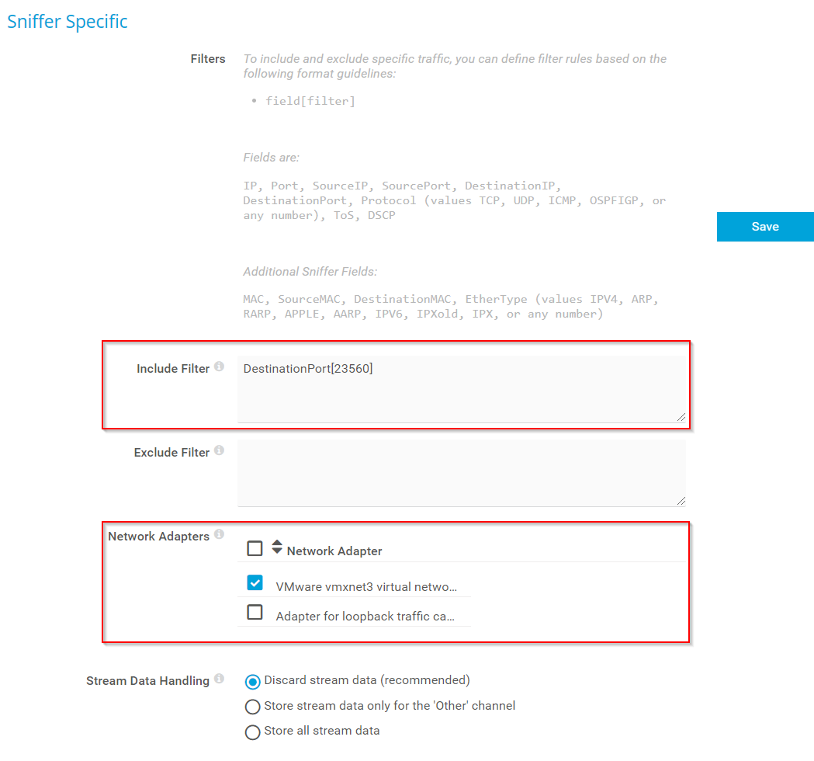This screenshot has width=814, height=761.
Task: Uncheck the VMware vmxnet3 adapter checkbox
Action: tap(255, 583)
